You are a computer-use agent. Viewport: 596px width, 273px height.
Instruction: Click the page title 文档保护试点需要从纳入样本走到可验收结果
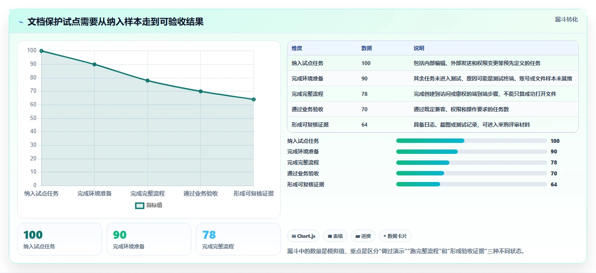[115, 22]
